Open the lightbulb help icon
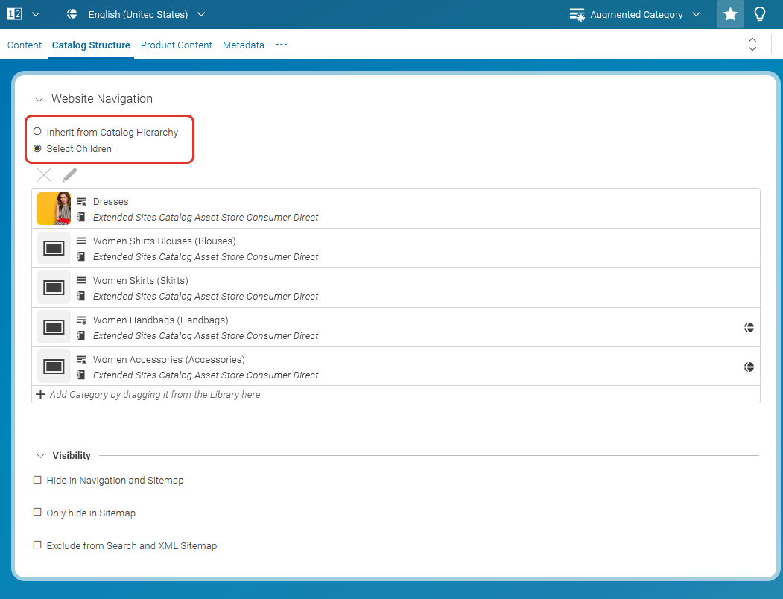This screenshot has height=599, width=783. coord(760,14)
